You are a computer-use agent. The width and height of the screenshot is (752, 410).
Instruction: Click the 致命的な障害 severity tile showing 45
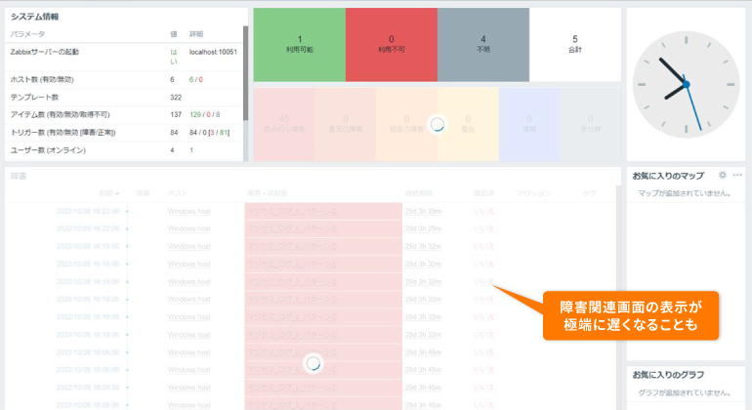(284, 124)
